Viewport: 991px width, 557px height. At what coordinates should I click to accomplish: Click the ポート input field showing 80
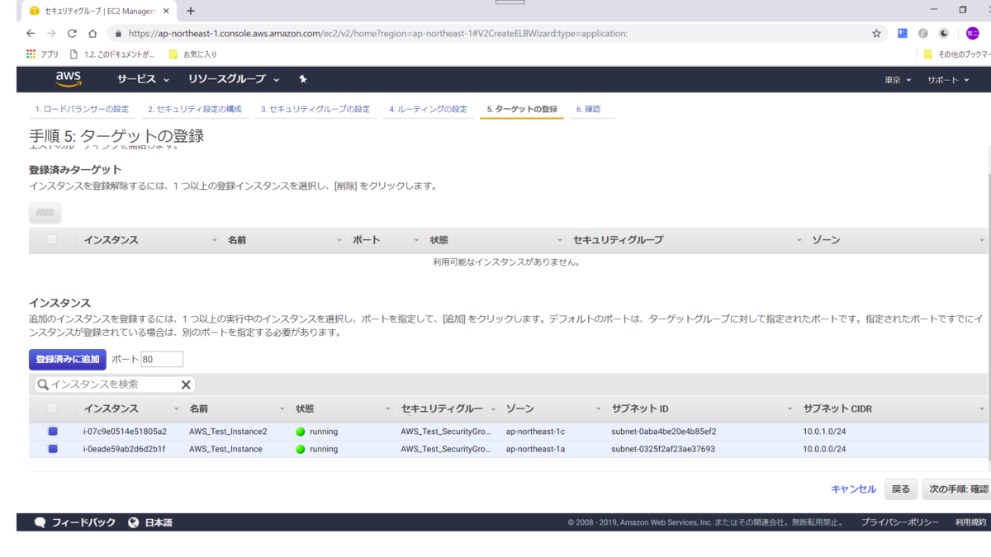163,359
